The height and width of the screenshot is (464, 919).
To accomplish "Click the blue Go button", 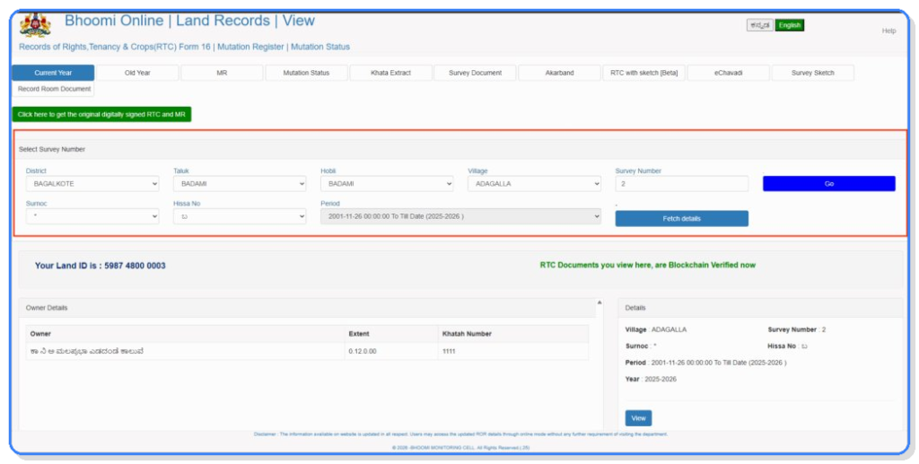I will pyautogui.click(x=828, y=183).
